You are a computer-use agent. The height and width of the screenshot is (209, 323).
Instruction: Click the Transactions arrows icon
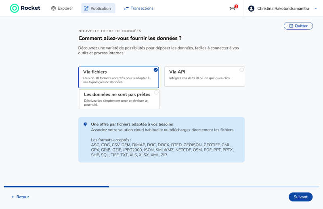pos(126,8)
